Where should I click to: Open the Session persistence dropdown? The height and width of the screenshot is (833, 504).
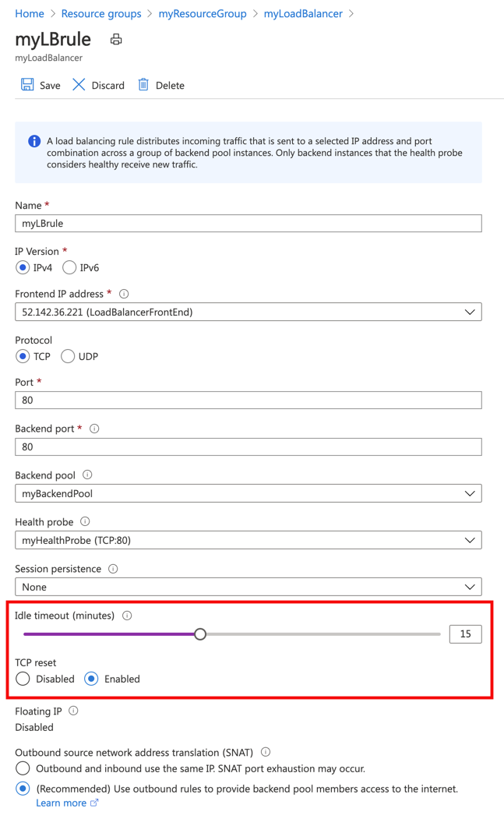point(248,587)
